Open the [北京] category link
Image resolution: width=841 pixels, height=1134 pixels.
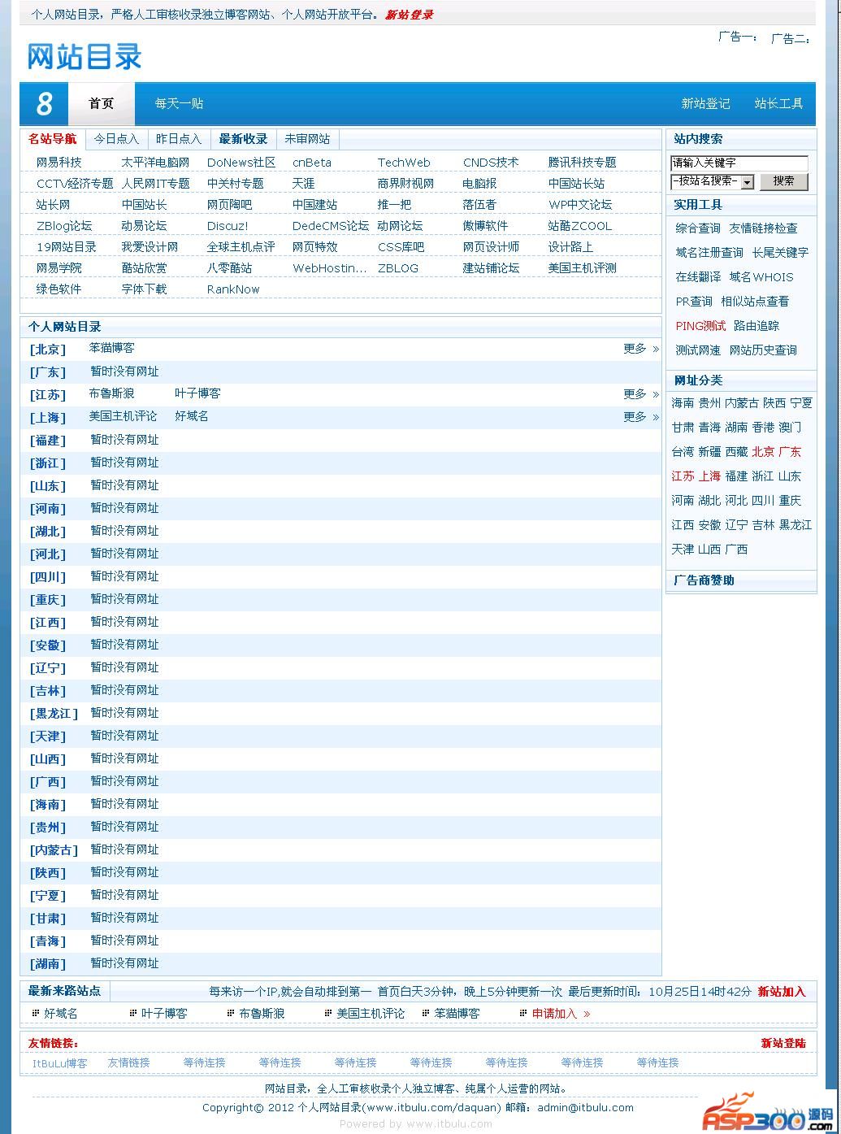pyautogui.click(x=48, y=350)
